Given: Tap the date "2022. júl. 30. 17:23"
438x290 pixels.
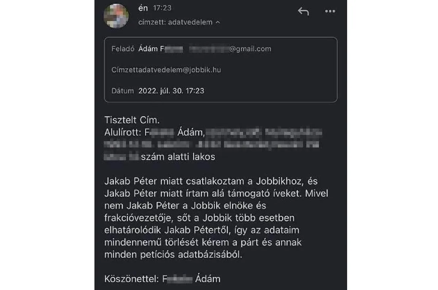Looking at the screenshot, I should 171,91.
